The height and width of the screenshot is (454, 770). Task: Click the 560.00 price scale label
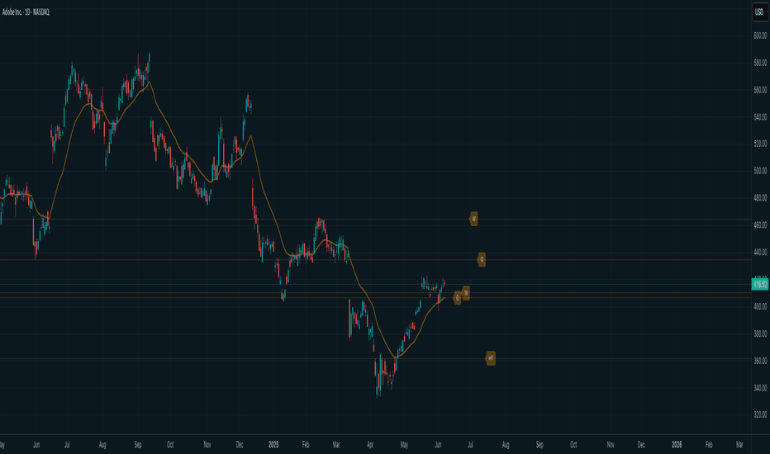tap(760, 90)
